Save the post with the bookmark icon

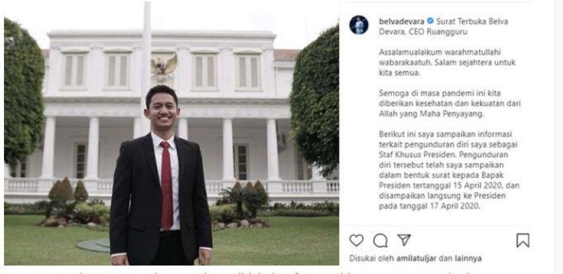(x=523, y=240)
